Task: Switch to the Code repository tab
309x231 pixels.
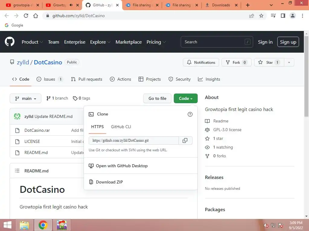Action: pos(21,79)
